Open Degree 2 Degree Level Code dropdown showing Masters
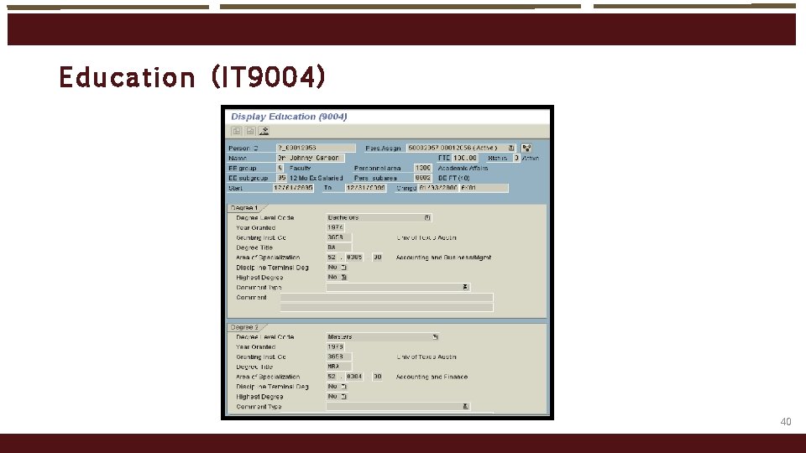This screenshot has width=806, height=453. (435, 337)
